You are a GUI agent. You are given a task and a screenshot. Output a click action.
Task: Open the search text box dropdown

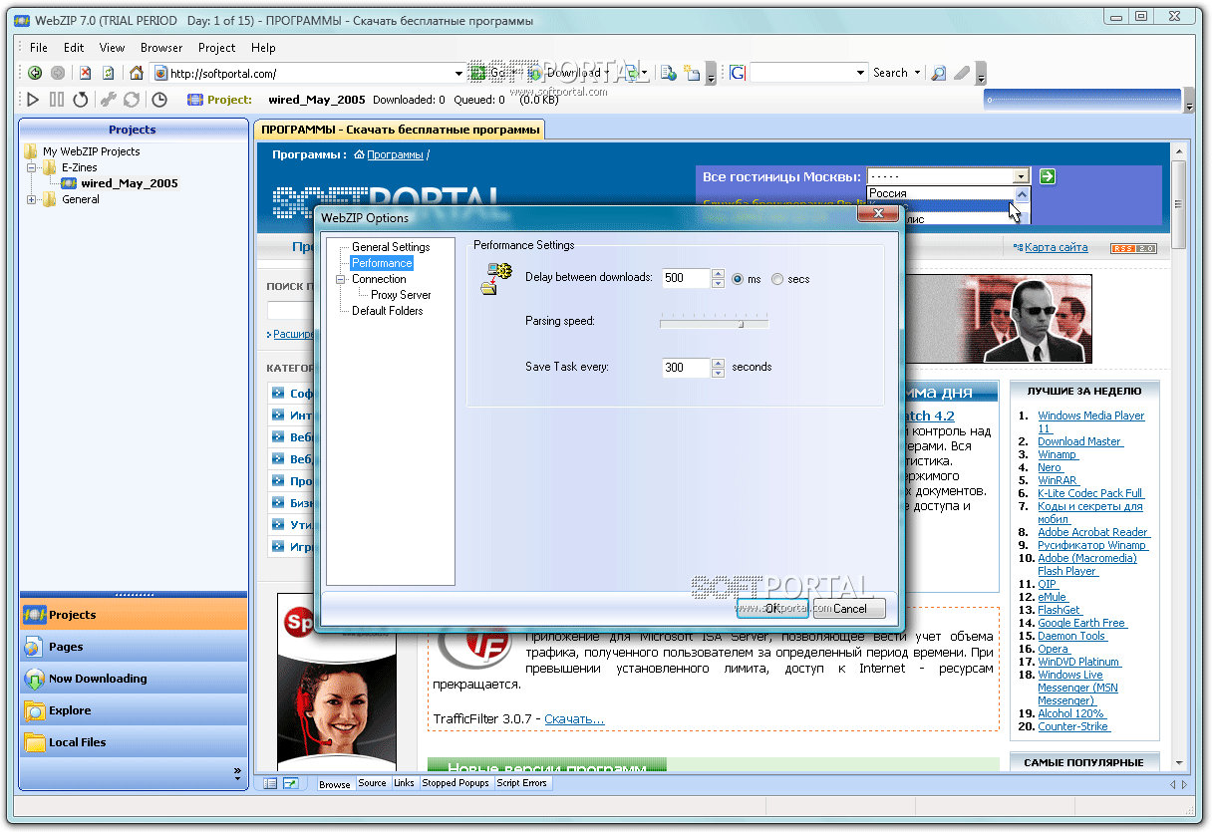pos(862,73)
